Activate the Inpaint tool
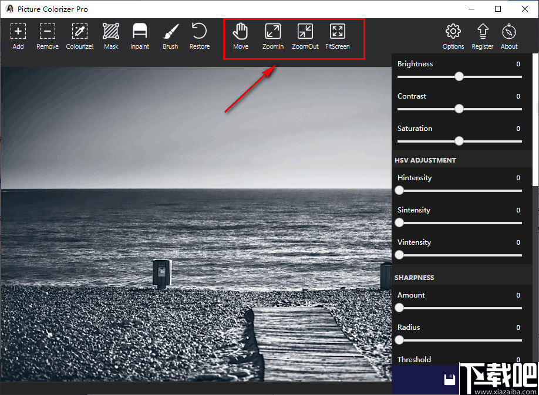 pos(139,35)
